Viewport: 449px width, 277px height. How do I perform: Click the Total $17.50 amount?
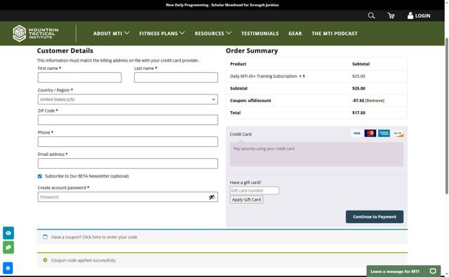pos(358,113)
